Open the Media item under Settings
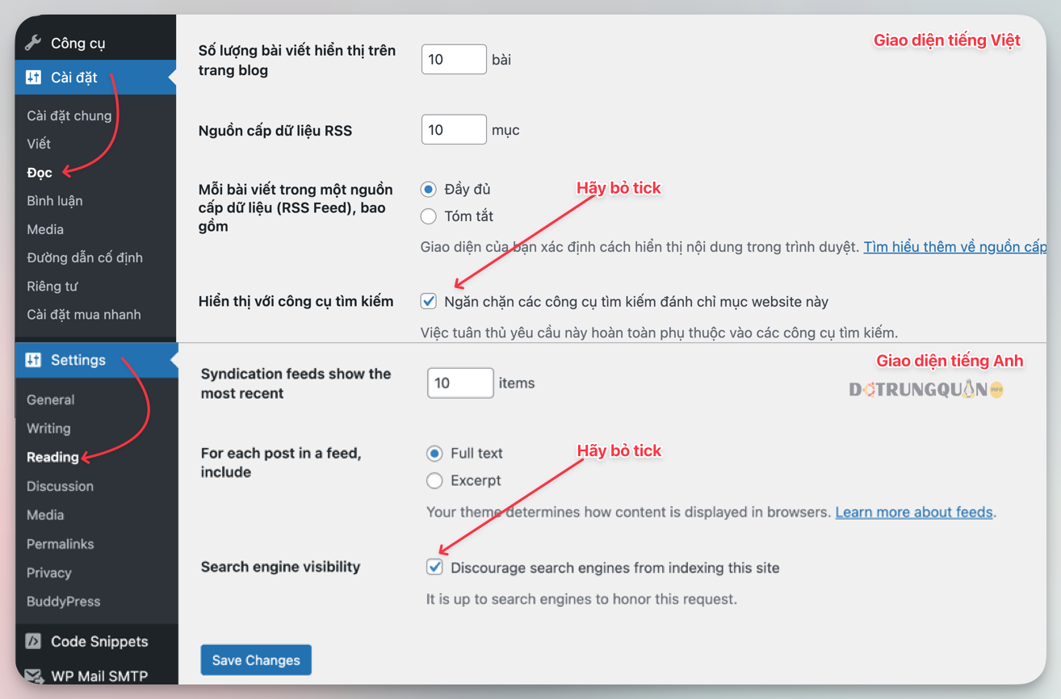Viewport: 1061px width, 699px height. (45, 515)
